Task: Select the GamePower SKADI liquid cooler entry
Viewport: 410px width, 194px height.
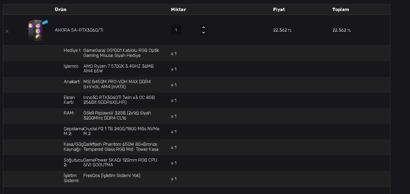Action: click(x=120, y=162)
